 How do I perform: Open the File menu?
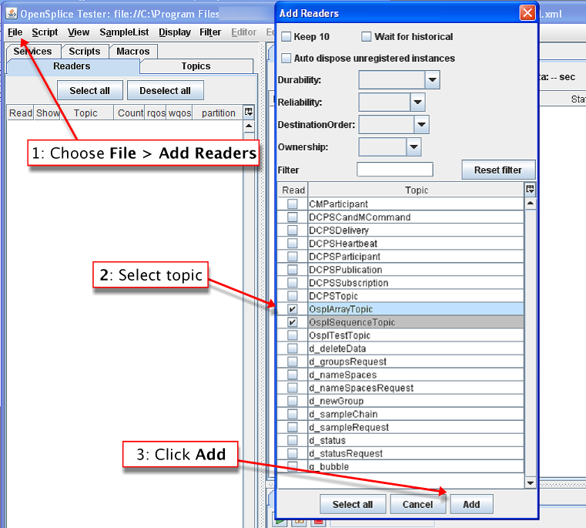(x=15, y=32)
